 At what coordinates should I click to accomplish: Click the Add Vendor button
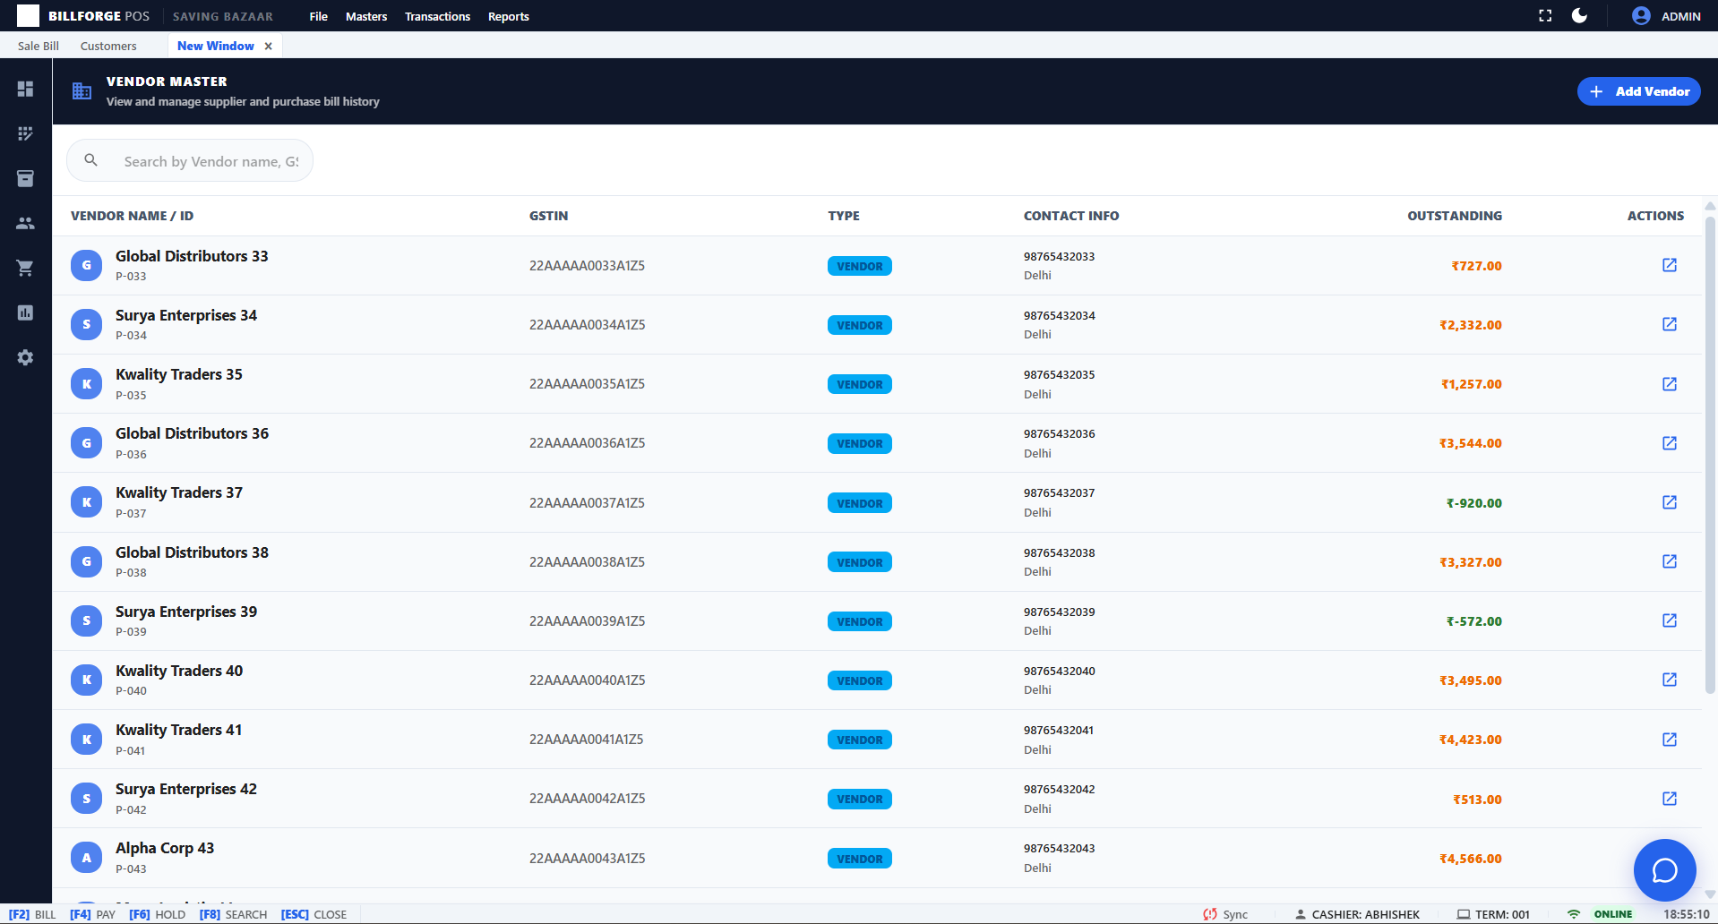tap(1638, 91)
